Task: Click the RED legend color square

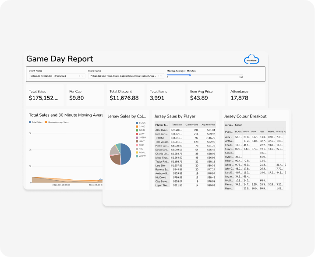Action: (137, 149)
